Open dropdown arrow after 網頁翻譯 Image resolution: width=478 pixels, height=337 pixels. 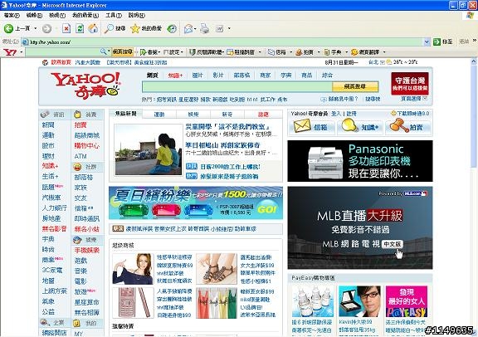tap(384, 52)
